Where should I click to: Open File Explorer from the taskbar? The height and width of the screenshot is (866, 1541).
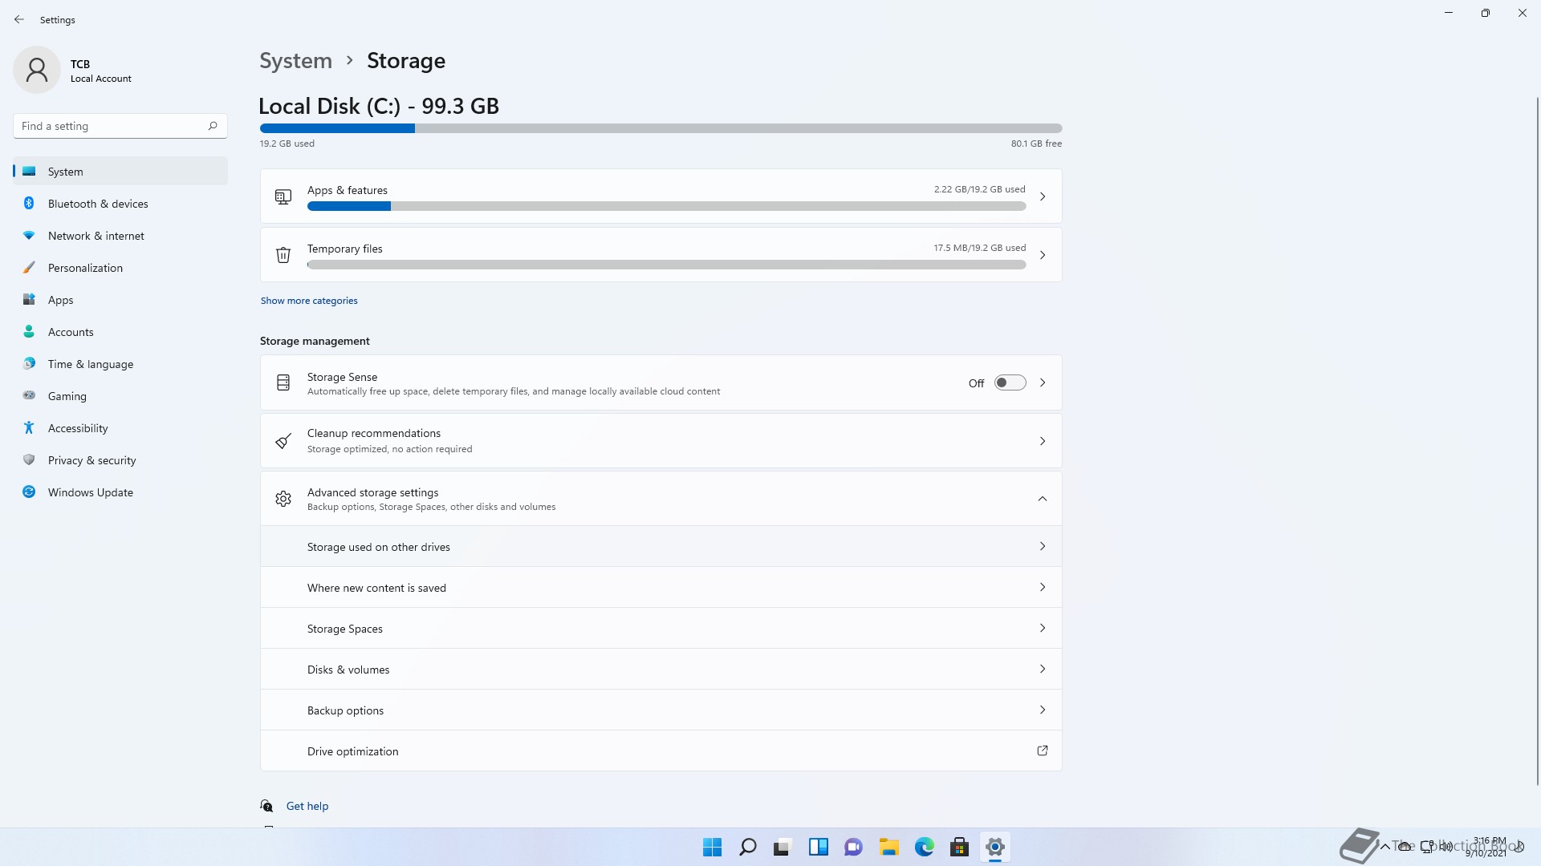[888, 847]
